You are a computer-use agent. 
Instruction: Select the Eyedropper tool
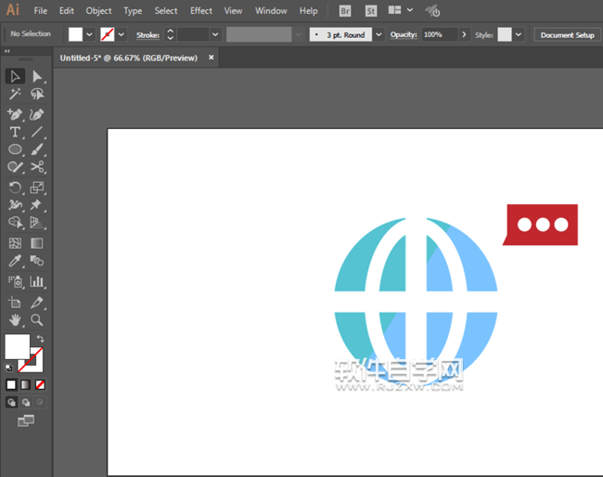coord(15,262)
